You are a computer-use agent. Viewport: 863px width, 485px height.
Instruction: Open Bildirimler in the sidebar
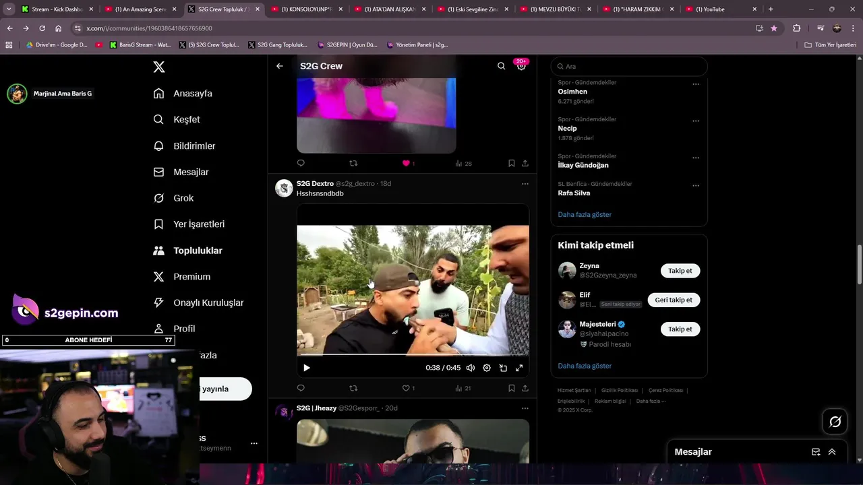[184, 145]
